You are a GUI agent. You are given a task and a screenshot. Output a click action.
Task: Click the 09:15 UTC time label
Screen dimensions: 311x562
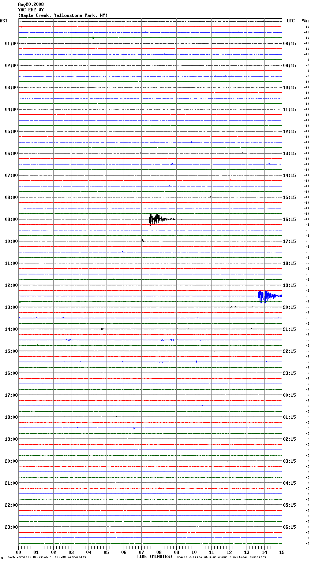click(x=289, y=66)
